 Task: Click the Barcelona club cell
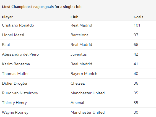coord(79,35)
